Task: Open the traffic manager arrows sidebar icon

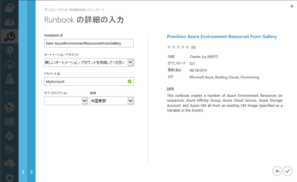Action: [10, 107]
